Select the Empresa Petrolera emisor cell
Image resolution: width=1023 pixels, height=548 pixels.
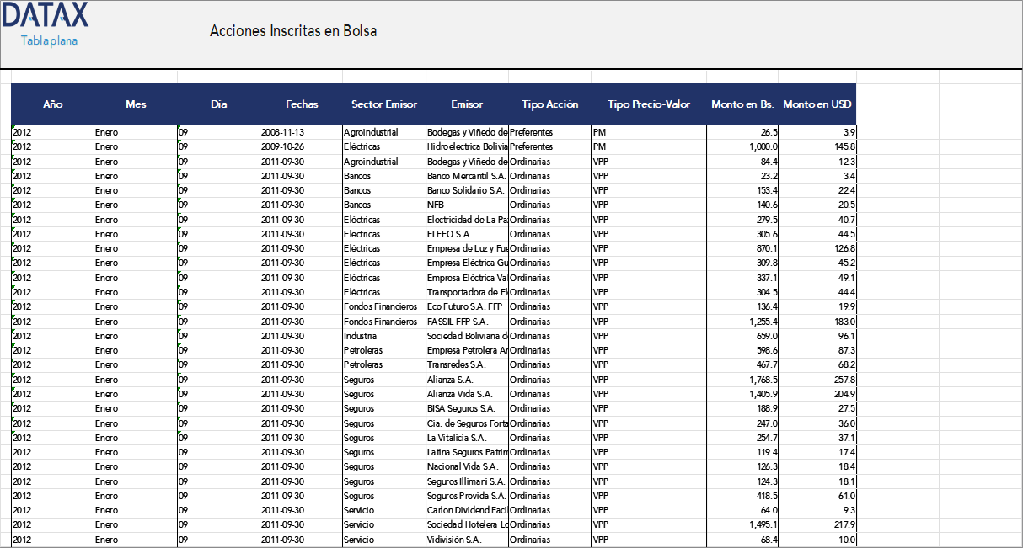[x=467, y=350]
